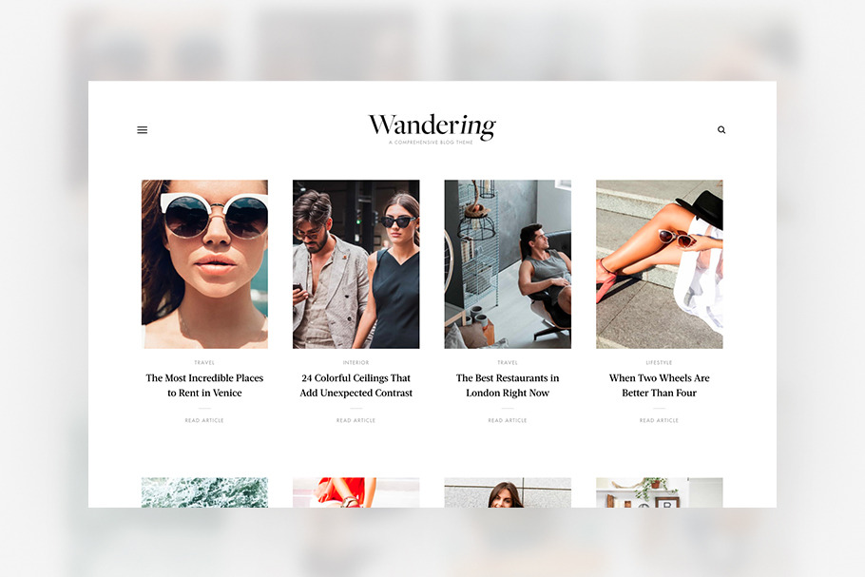This screenshot has height=577, width=865.
Task: Select the Travel category above Venice article
Action: [x=204, y=362]
